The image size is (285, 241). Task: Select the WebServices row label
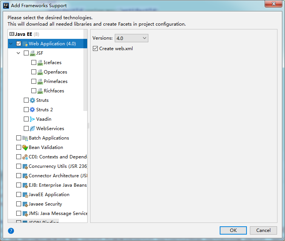50,129
